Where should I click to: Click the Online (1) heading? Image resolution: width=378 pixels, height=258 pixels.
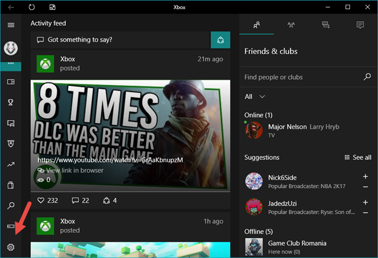[258, 115]
